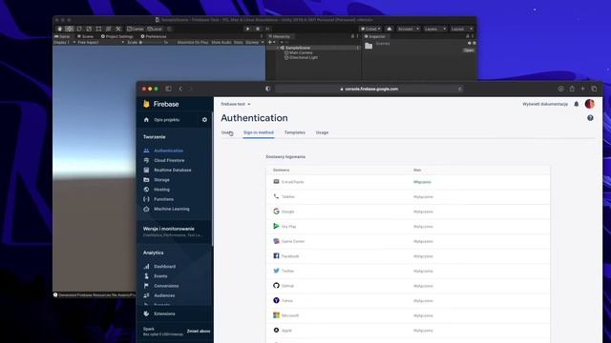Open Analytics Dashboard in sidebar
Viewport: 611px width, 343px height.
(x=164, y=267)
